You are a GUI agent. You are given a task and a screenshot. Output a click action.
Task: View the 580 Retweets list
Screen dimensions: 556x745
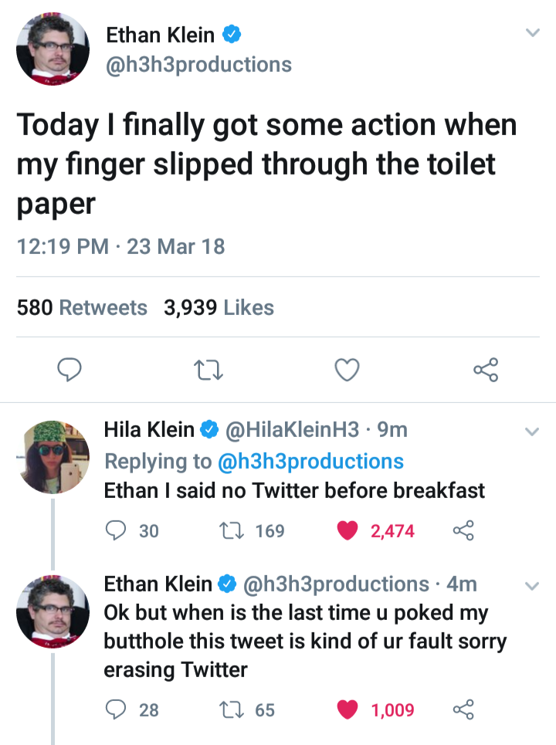(82, 307)
